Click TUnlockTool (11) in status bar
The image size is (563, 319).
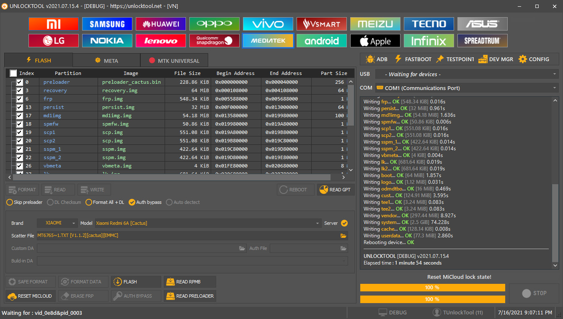coord(457,313)
